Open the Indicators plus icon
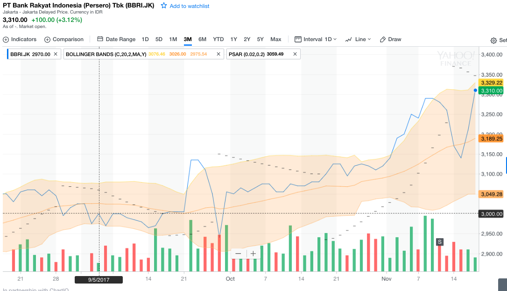Viewport: 507px width, 291px height. 6,39
